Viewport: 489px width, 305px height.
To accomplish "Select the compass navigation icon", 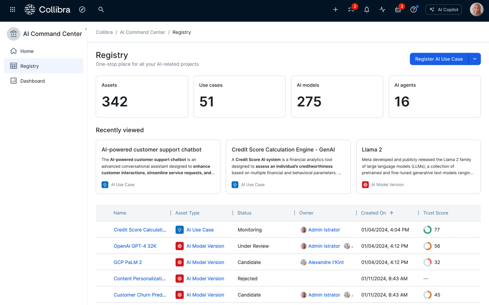I will tap(82, 9).
